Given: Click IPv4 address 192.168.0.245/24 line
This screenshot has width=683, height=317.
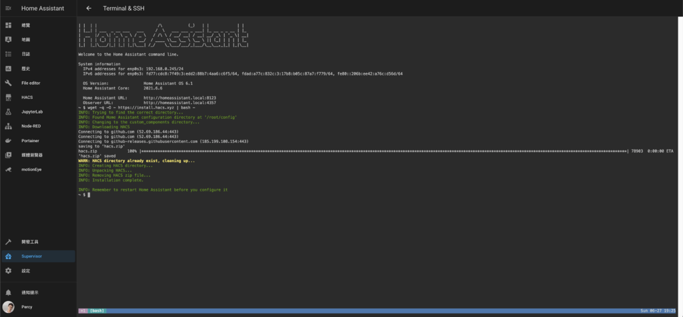Looking at the screenshot, I should coord(133,69).
